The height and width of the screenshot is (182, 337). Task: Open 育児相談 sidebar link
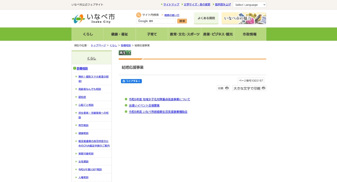click(x=83, y=125)
